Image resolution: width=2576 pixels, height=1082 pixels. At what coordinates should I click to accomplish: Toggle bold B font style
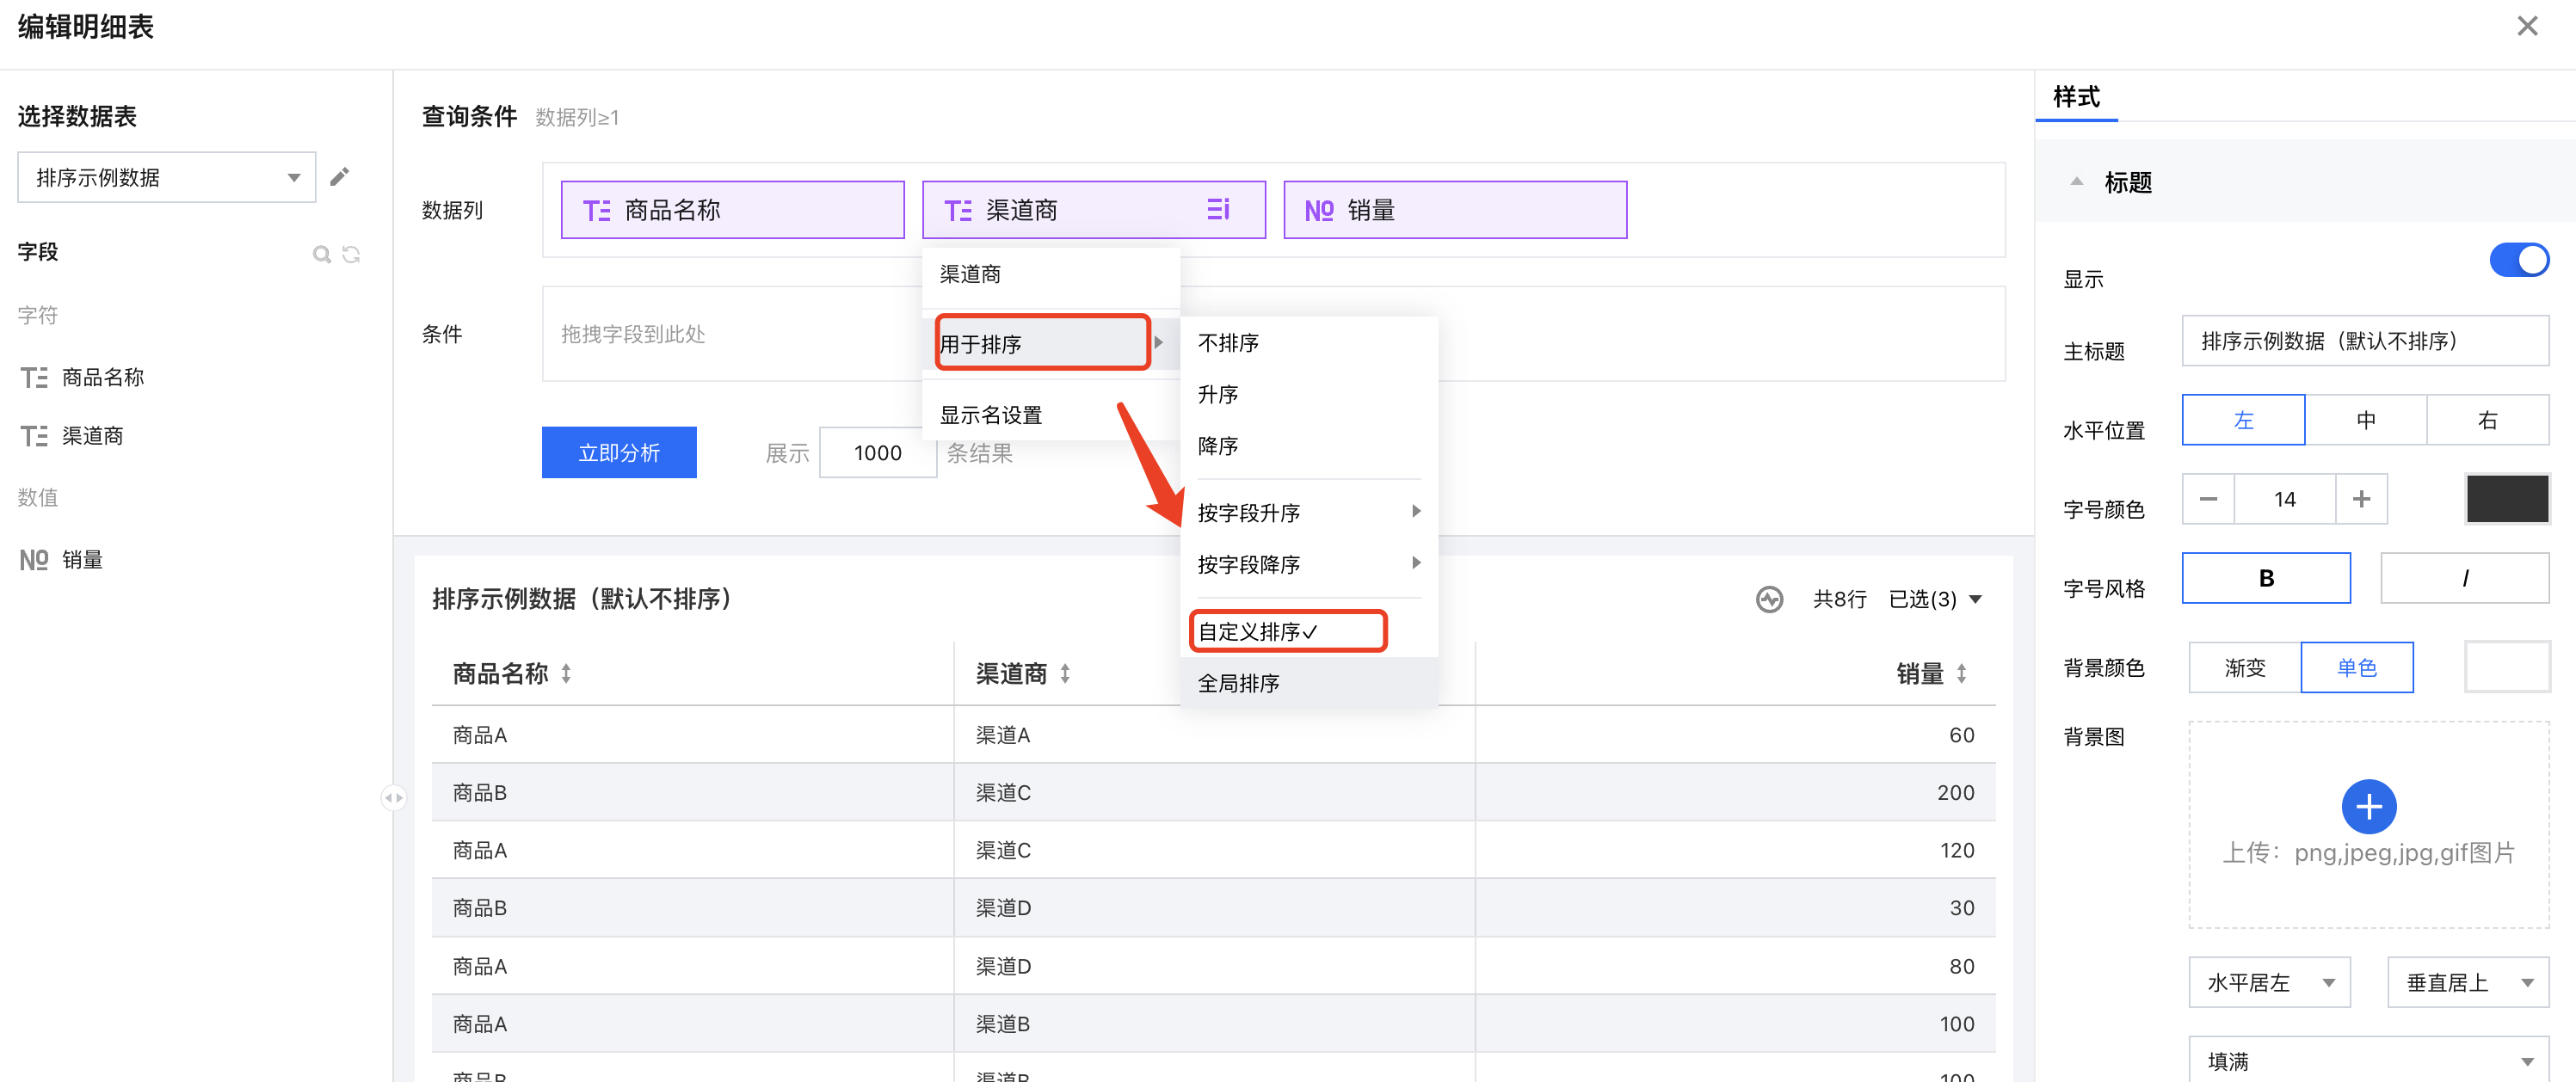(x=2265, y=578)
